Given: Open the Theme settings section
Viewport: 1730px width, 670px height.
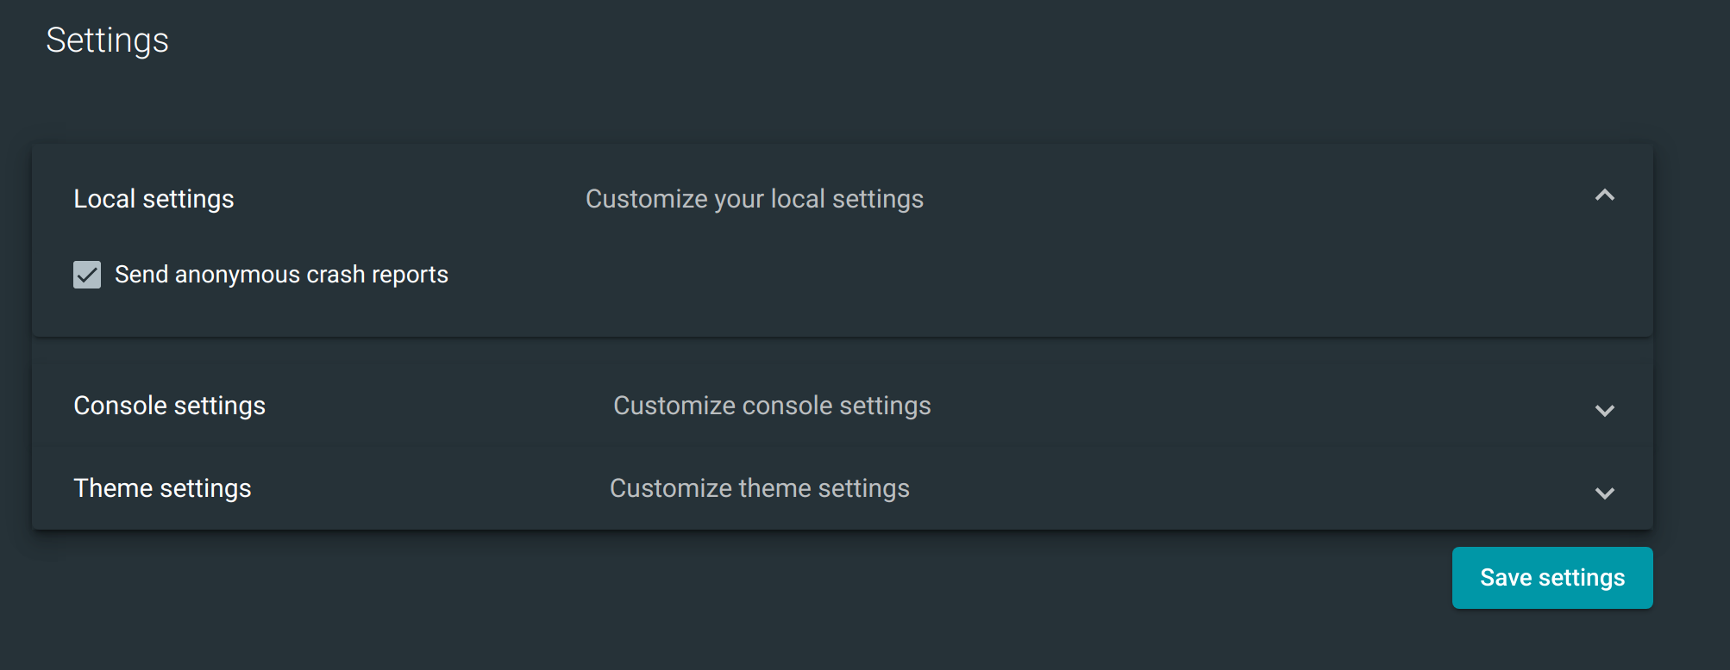Looking at the screenshot, I should [162, 487].
